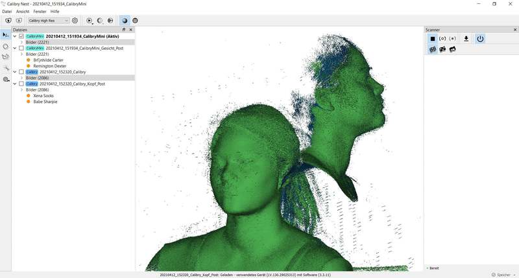
Task: Click the scanner power button
Action: (480, 39)
